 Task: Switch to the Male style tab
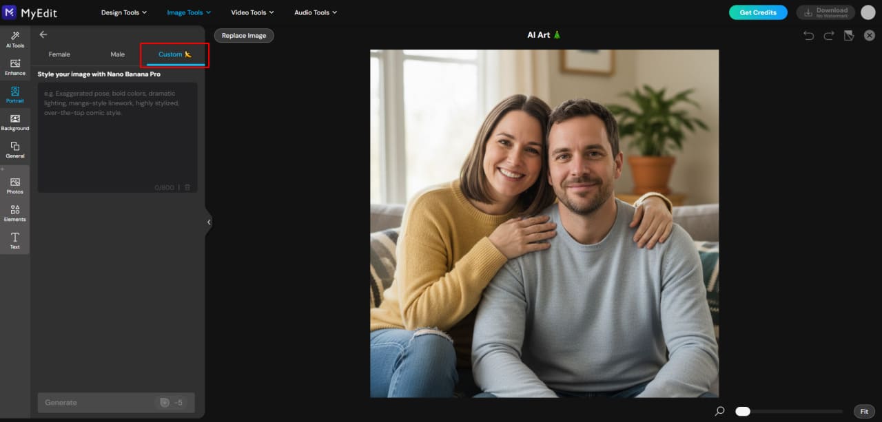click(x=117, y=54)
